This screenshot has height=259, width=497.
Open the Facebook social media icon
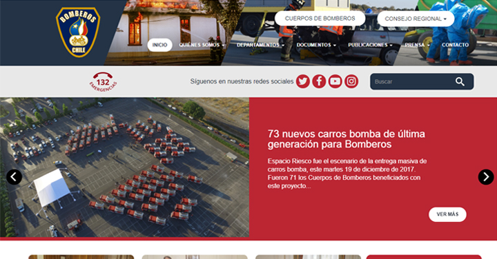pos(319,81)
